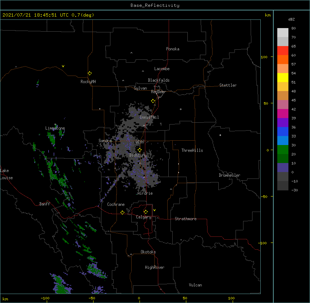Click the Innisfail city label

click(149, 117)
